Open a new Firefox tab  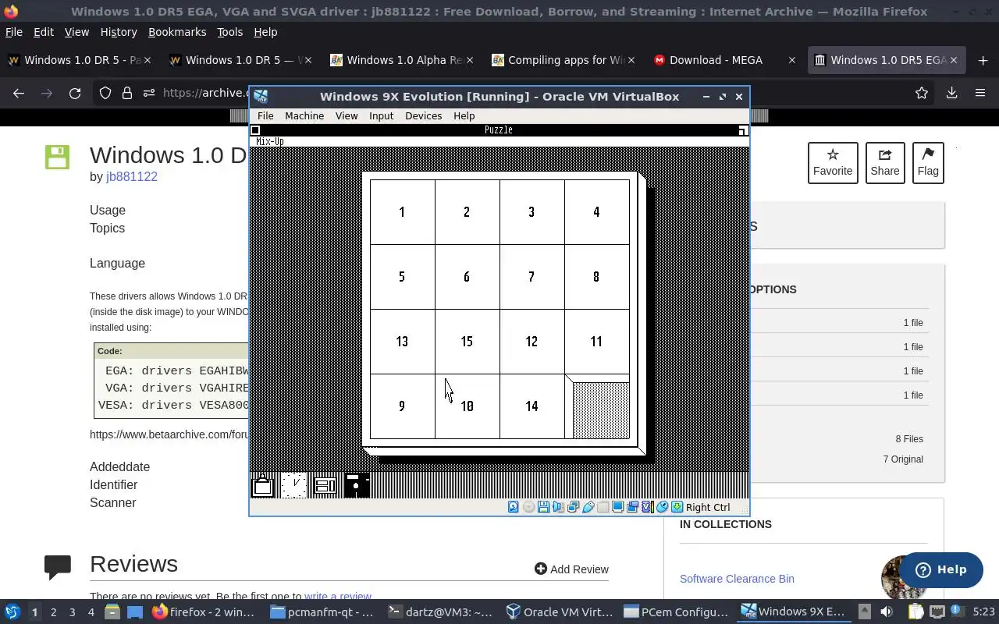pyautogui.click(x=982, y=60)
